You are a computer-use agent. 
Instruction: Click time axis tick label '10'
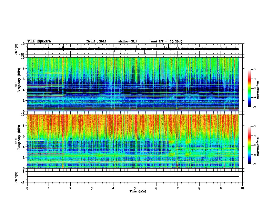click(242, 188)
